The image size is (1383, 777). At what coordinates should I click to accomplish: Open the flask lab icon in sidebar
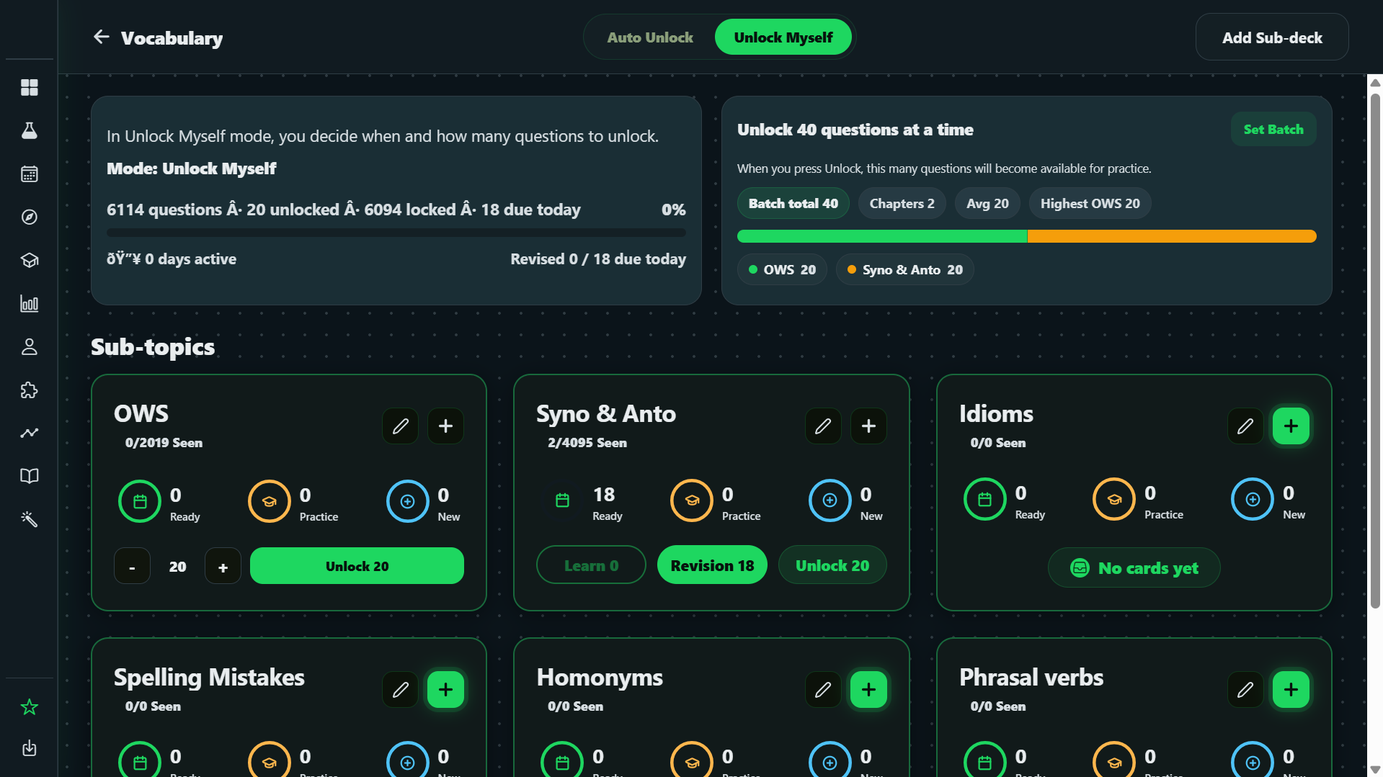coord(30,130)
